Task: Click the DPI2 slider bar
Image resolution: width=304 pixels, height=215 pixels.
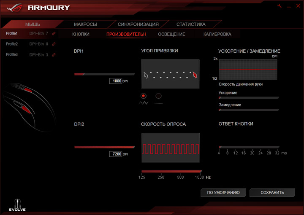Action: [x=105, y=147]
